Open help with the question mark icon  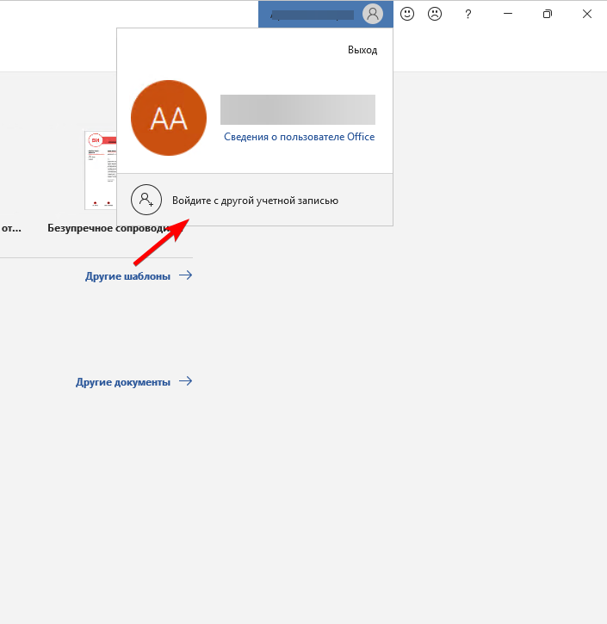pyautogui.click(x=468, y=14)
